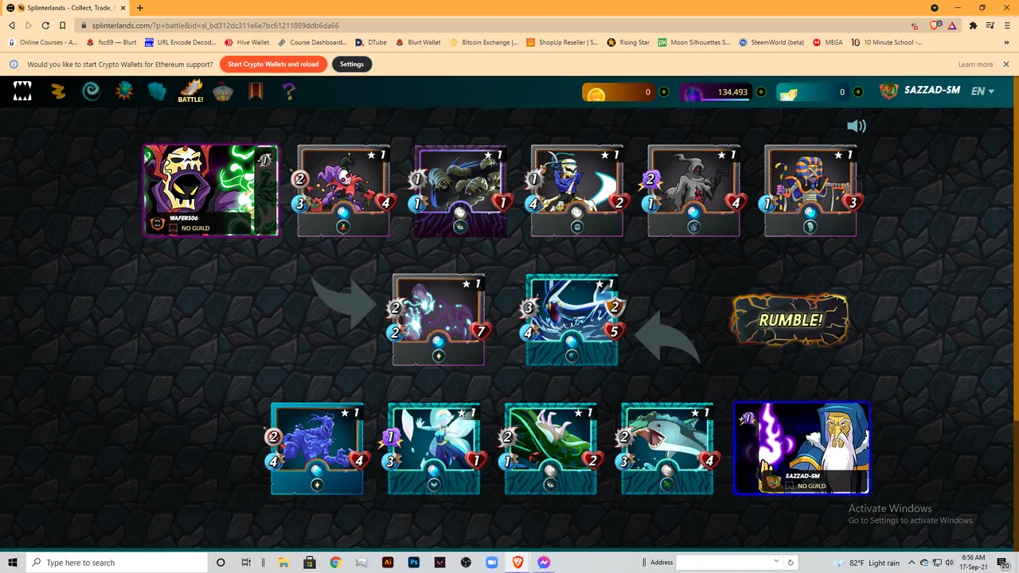Dismiss the crypto wallets infobar
This screenshot has width=1019, height=573.
pos(1006,64)
